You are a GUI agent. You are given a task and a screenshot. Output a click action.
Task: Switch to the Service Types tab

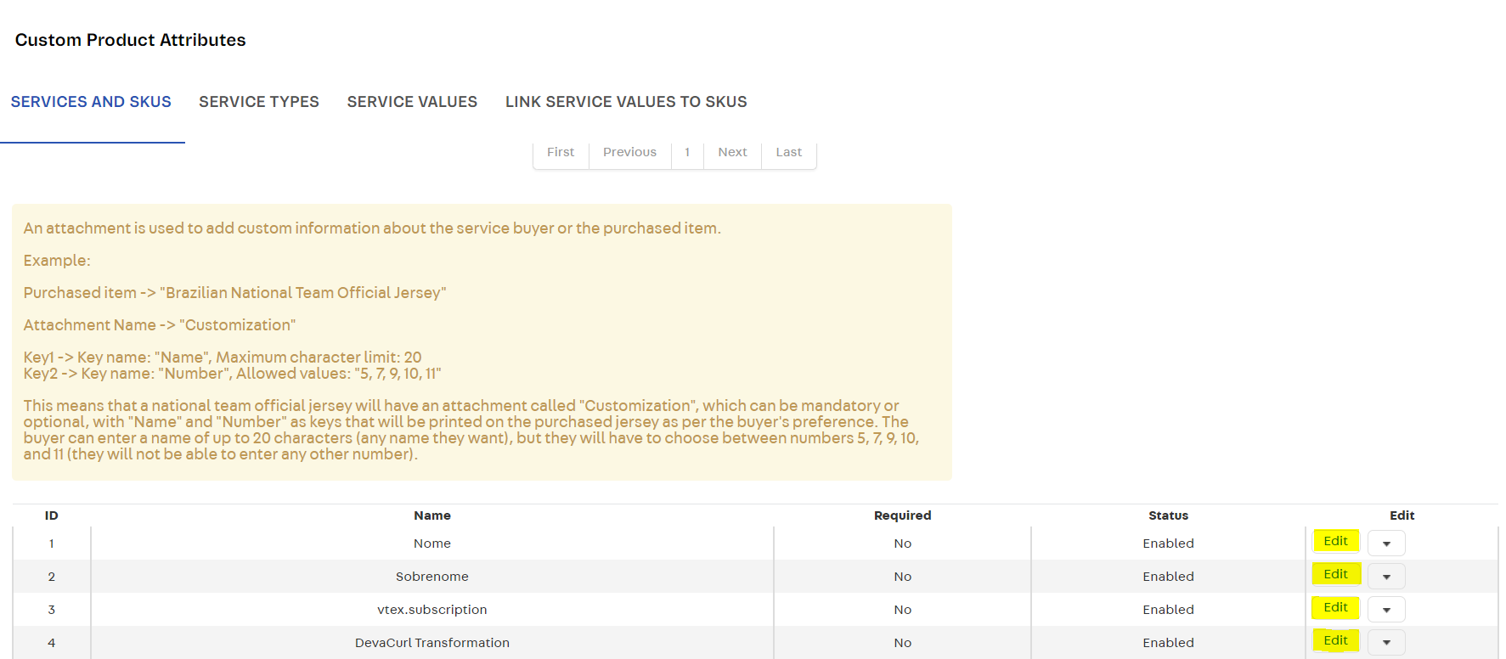(x=259, y=102)
